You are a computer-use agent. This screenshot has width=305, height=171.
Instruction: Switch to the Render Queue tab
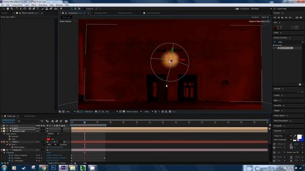pos(30,116)
